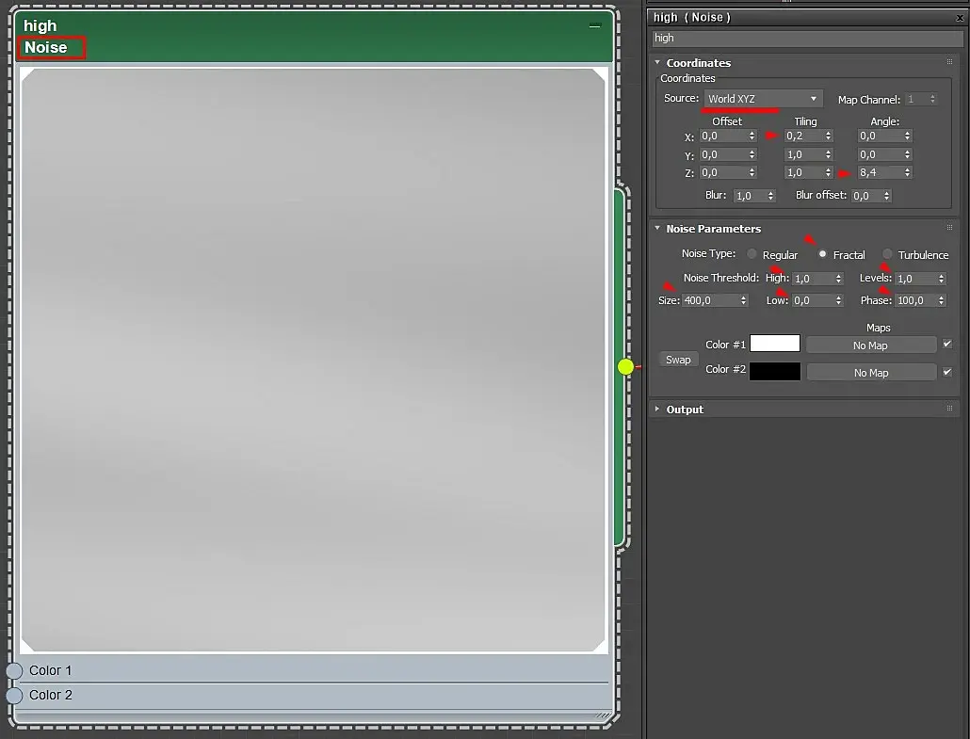Screen dimensions: 970x739
Task: Click the Color 1 input socket
Action: [14, 670]
